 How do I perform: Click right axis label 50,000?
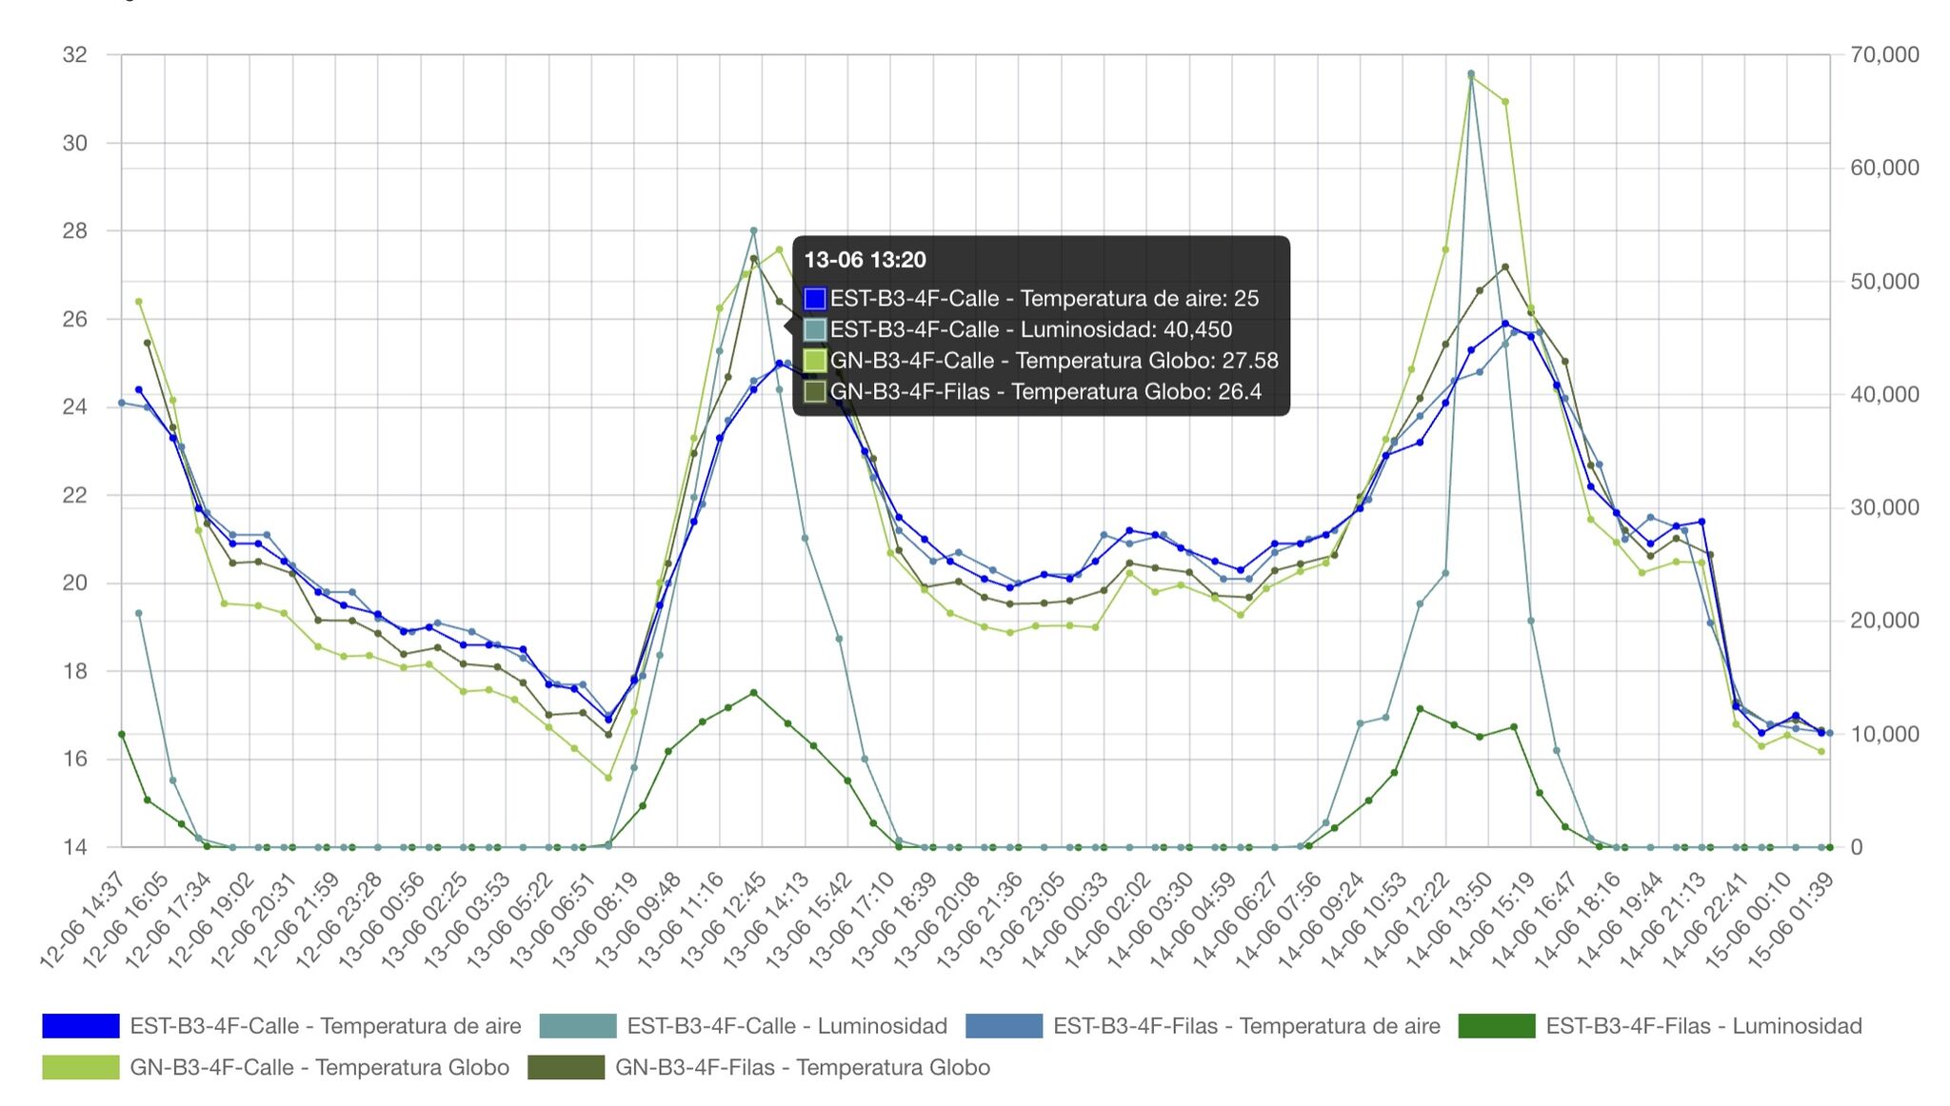(1884, 282)
